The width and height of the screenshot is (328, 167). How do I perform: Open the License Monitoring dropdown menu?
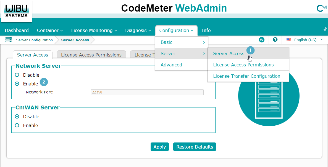point(94,30)
